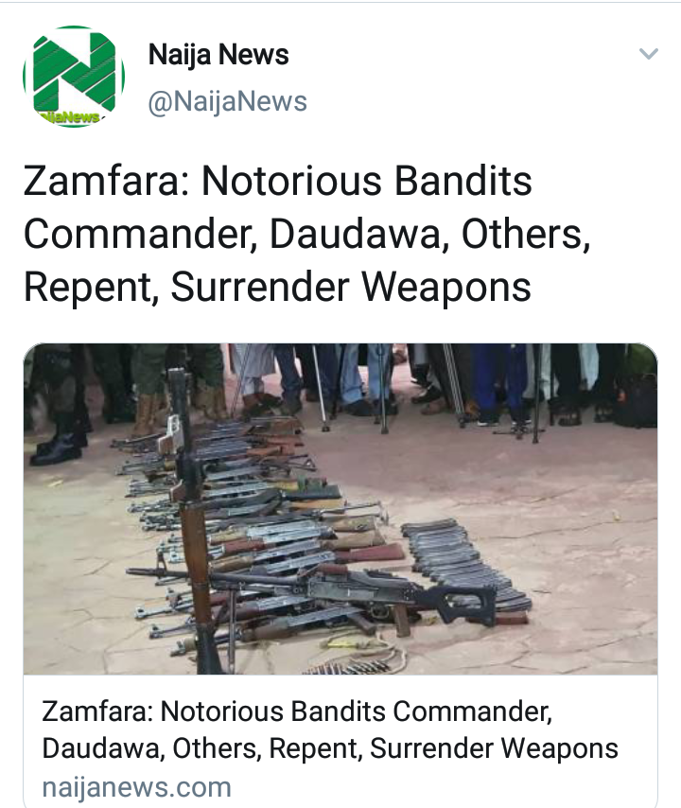Screen dimensions: 681x808
Task: Click the green N logo in avatar
Action: [74, 70]
